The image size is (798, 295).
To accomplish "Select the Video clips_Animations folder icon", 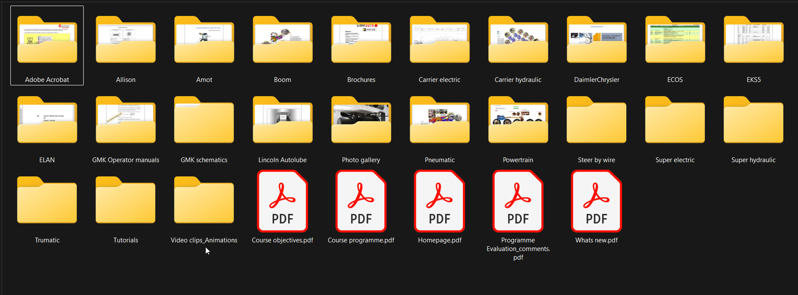I will click(x=204, y=200).
